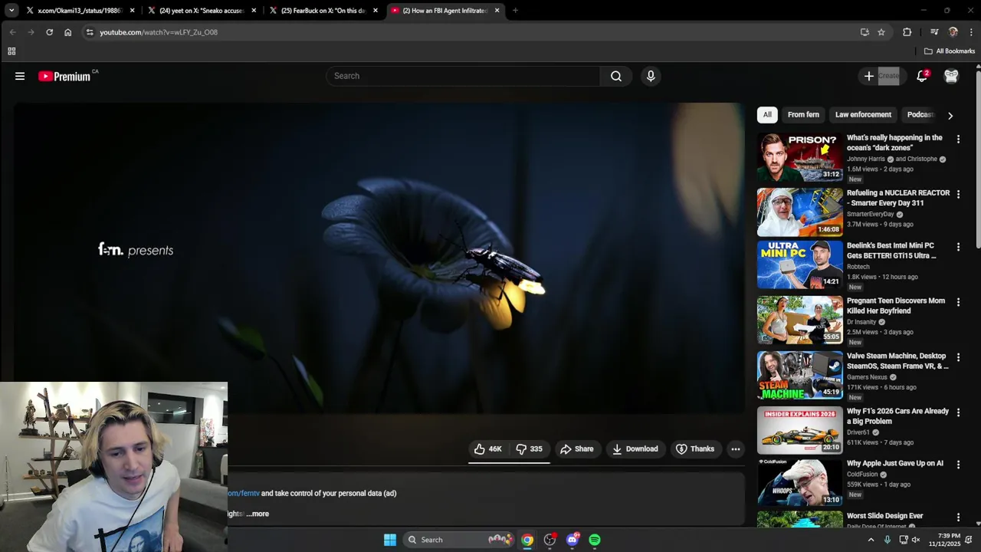Screen dimensions: 981x552
Task: Open the YouTube hamburger guide menu
Action: click(20, 76)
